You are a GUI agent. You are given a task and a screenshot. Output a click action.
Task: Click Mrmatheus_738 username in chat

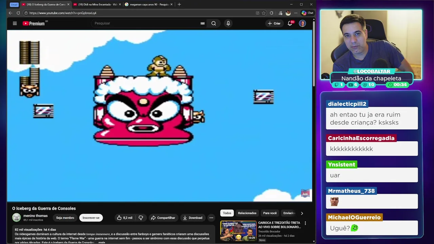pos(351,191)
